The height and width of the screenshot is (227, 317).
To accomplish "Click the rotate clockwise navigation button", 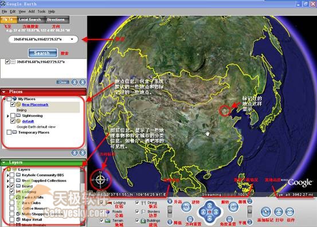I will [233, 207].
